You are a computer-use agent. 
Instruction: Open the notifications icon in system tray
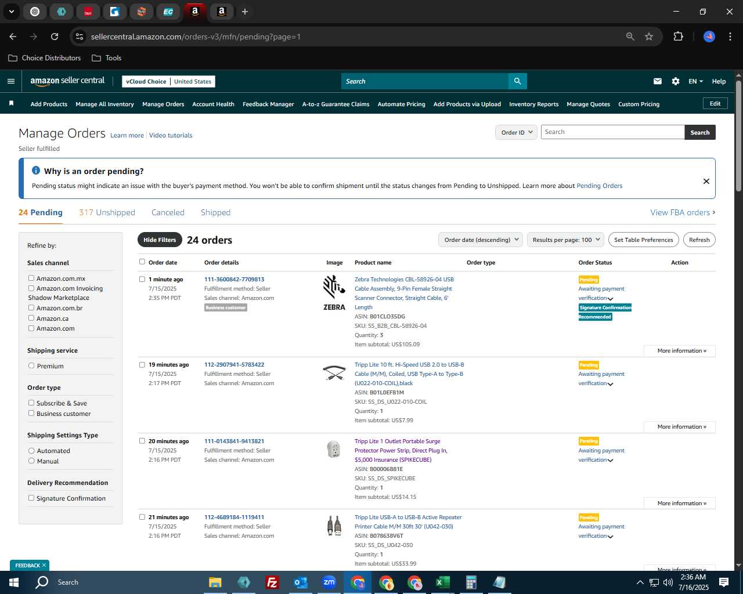coord(724,582)
